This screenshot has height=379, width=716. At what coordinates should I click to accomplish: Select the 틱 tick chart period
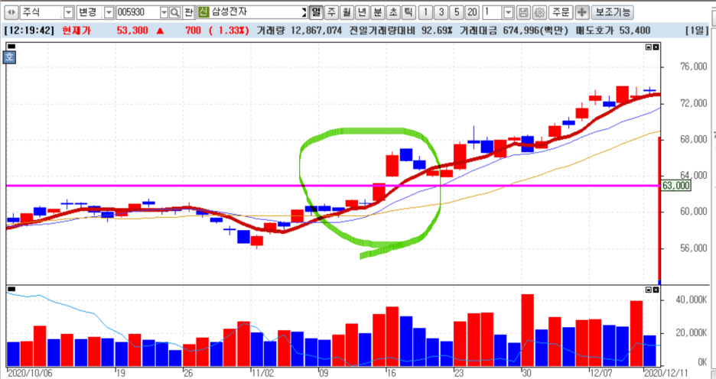[408, 12]
